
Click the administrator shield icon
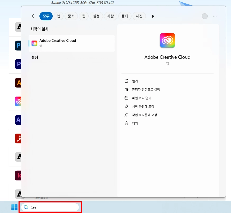[126, 89]
